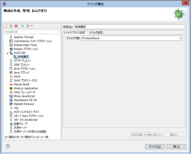
Task: Click the Cosminexus batch application icon
Action: [x=11, y=41]
